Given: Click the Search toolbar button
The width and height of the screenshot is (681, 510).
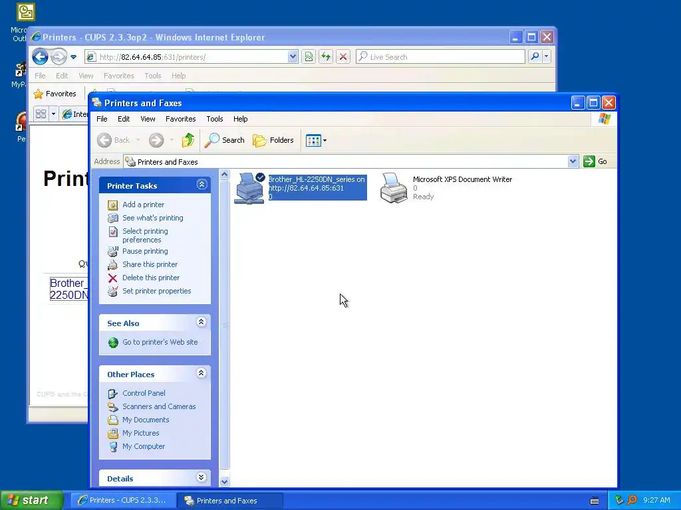Looking at the screenshot, I should 225,140.
